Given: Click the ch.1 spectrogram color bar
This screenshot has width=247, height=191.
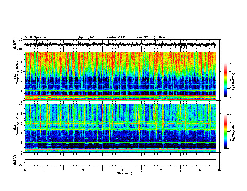Looking at the screenshot, I should pyautogui.click(x=225, y=80).
